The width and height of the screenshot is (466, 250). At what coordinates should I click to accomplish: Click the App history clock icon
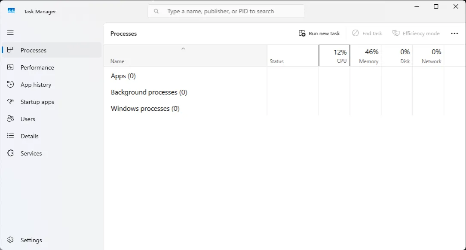tap(11, 84)
